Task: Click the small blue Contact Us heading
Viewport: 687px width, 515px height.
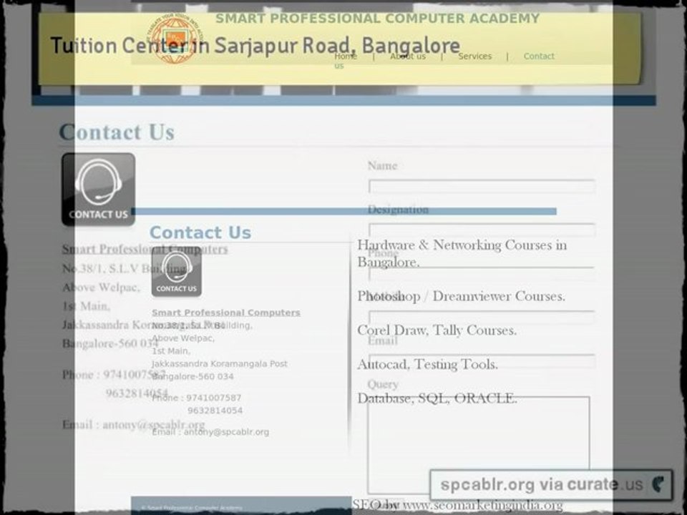Action: (x=200, y=232)
